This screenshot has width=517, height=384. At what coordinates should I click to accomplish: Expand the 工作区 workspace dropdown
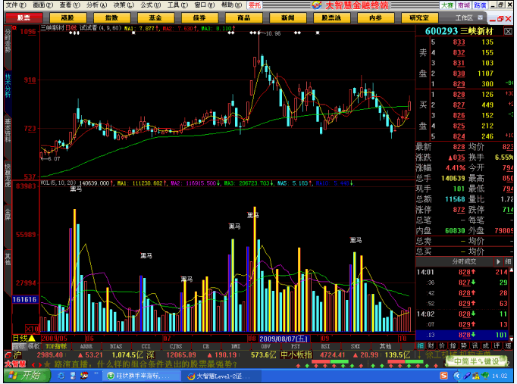pos(480,17)
